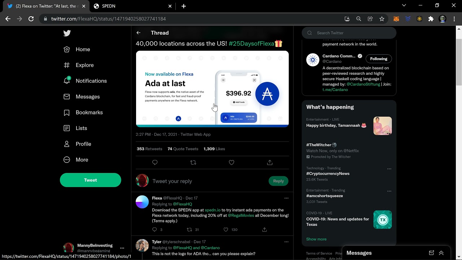Open Lists in the sidebar
462x260 pixels.
pos(75,128)
